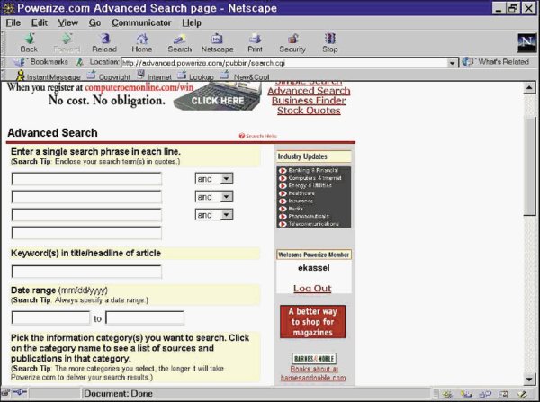Open the Search toolbar button
The height and width of the screenshot is (402, 540).
(180, 43)
